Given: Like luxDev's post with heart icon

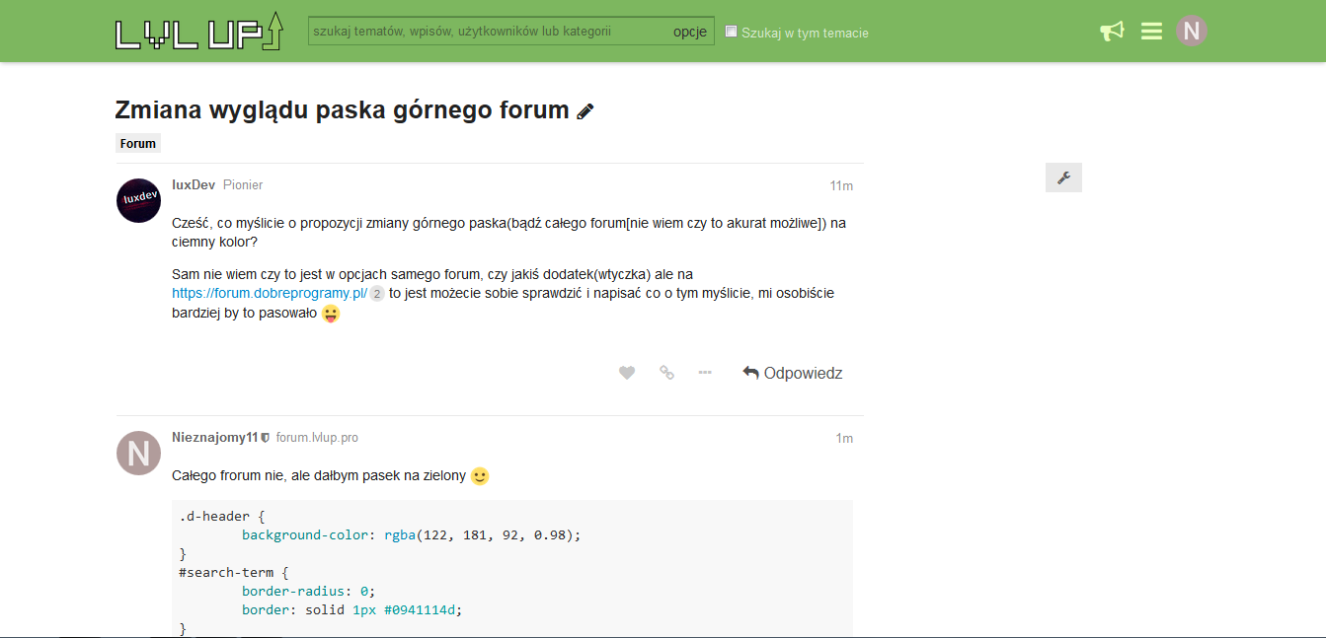Looking at the screenshot, I should click(x=627, y=373).
